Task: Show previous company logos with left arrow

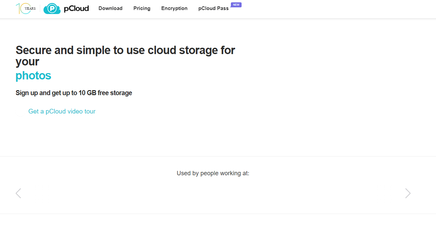Action: 18,193
